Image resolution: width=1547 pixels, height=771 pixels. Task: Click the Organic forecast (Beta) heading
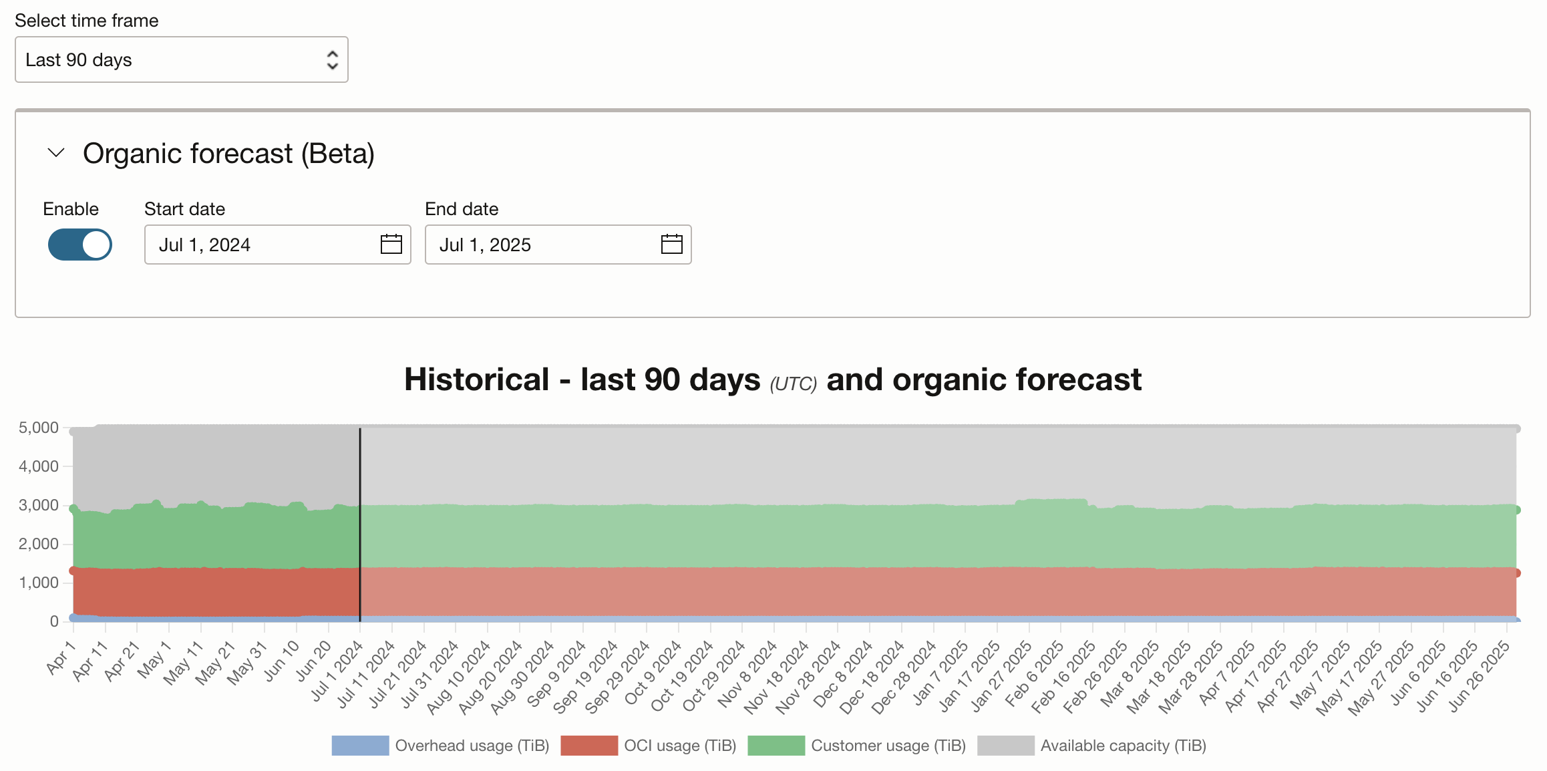point(228,153)
